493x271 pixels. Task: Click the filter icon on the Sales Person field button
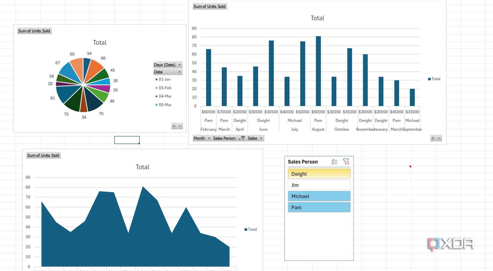tap(243, 138)
